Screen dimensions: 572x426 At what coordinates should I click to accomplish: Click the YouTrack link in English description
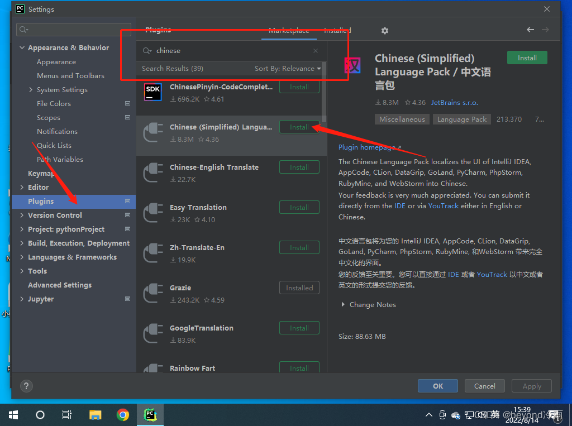point(443,205)
